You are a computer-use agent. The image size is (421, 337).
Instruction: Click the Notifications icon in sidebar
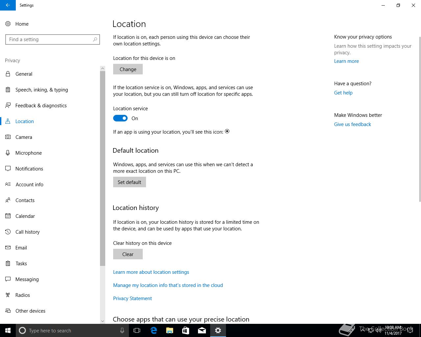point(8,168)
